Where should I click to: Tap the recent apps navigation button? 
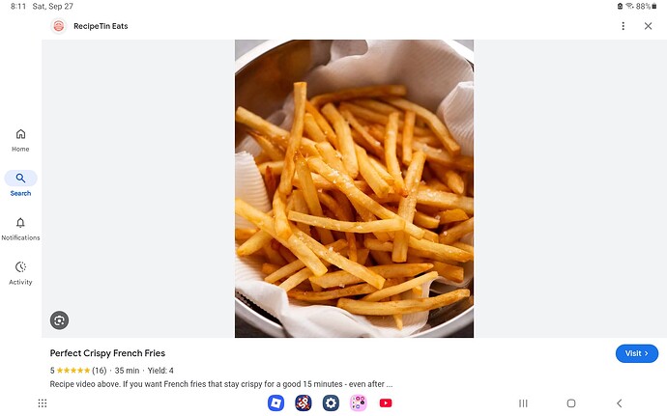tap(523, 402)
